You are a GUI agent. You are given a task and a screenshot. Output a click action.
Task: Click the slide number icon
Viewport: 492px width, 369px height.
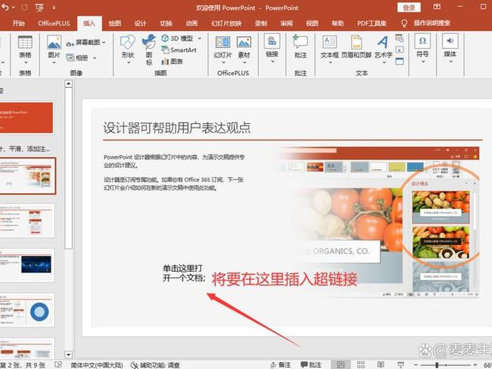point(399,50)
